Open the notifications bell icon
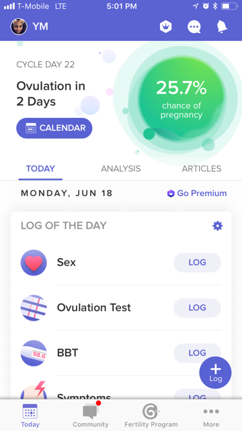The width and height of the screenshot is (242, 431). click(222, 27)
